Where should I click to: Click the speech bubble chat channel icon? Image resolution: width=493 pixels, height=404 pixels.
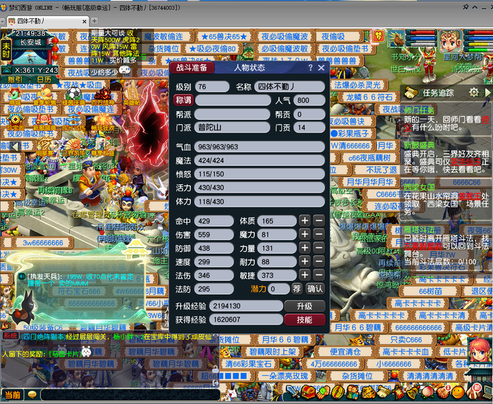tap(32, 395)
